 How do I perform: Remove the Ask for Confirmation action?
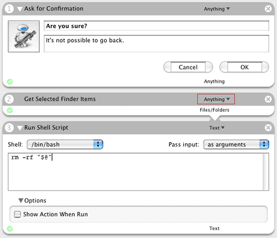pos(268,9)
